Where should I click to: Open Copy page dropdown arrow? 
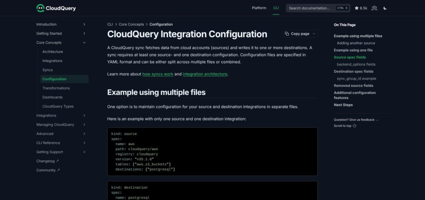pyautogui.click(x=314, y=34)
